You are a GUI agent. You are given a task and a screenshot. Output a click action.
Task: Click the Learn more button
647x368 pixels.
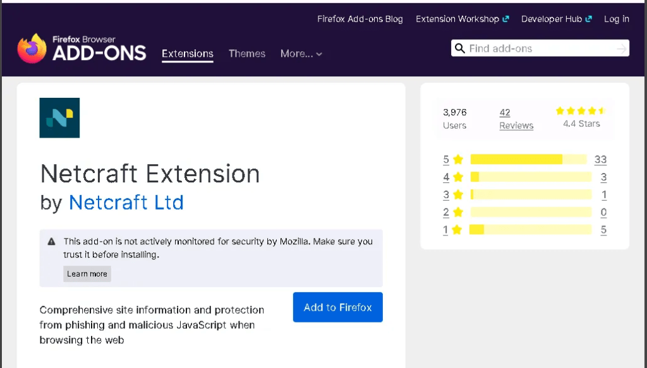[x=87, y=274]
